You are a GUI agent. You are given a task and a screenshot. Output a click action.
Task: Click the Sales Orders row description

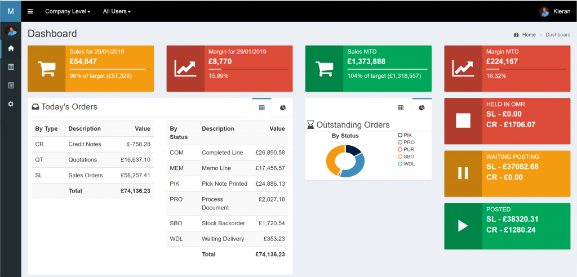coord(86,175)
